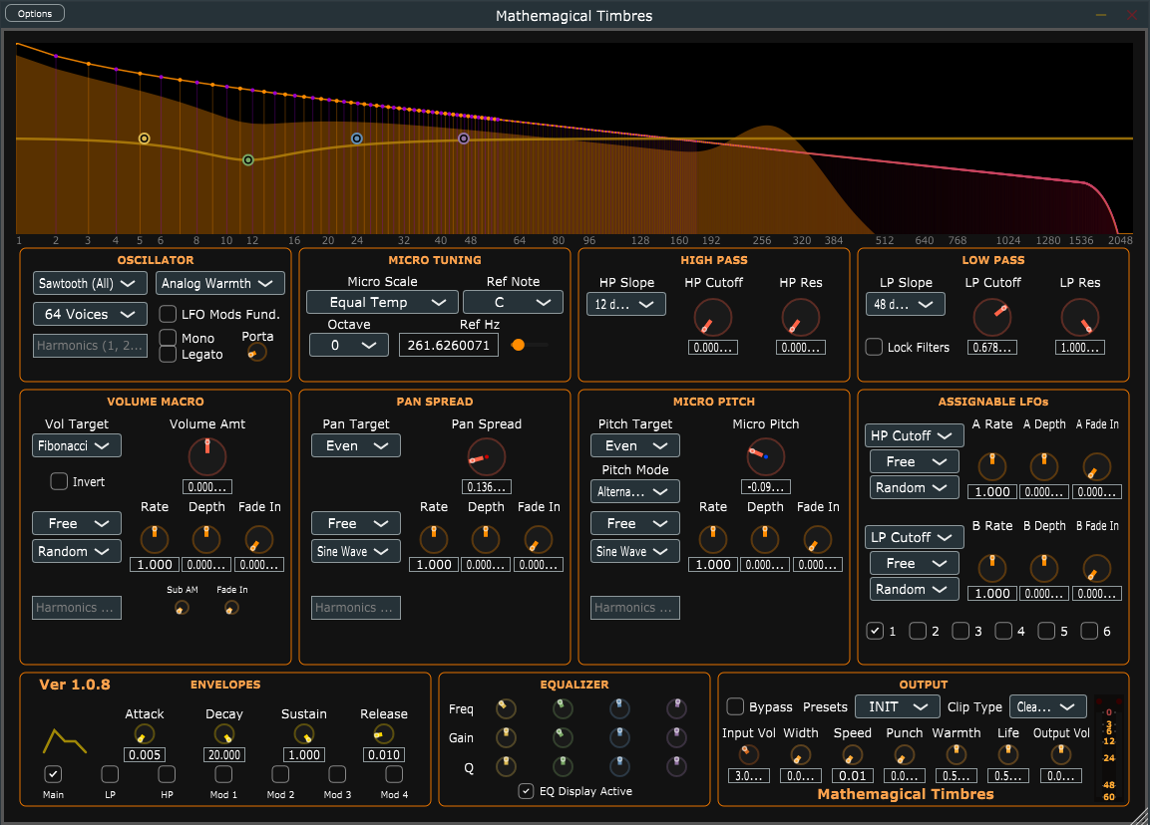
Task: Click the Pan Spread knob
Action: point(487,456)
